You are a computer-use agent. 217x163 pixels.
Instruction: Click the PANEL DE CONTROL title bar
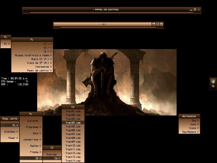click(106, 10)
